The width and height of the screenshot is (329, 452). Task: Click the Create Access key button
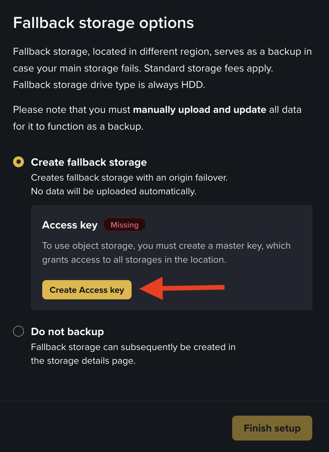pyautogui.click(x=87, y=290)
